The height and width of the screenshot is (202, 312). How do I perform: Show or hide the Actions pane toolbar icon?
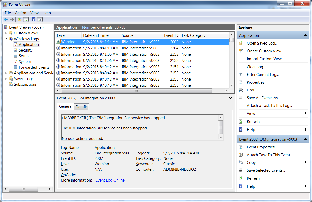(39, 19)
